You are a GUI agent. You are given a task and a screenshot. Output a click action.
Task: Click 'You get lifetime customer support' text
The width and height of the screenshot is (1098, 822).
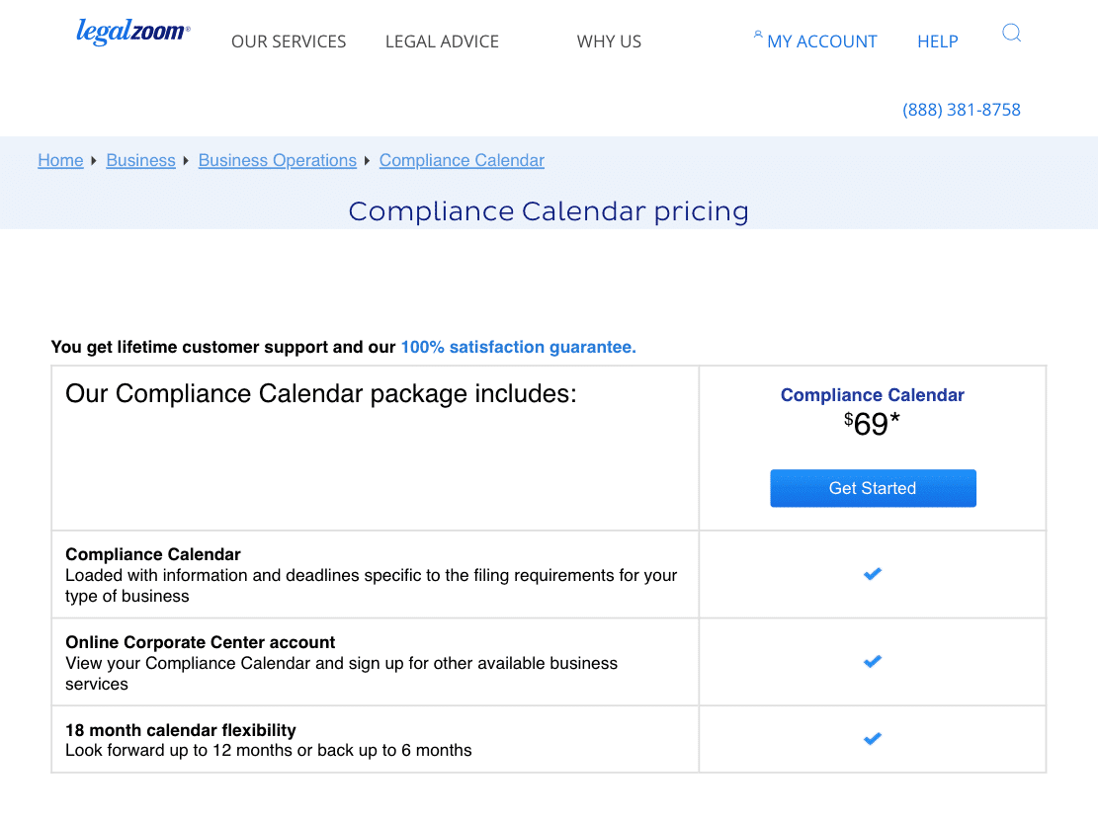[x=223, y=348]
